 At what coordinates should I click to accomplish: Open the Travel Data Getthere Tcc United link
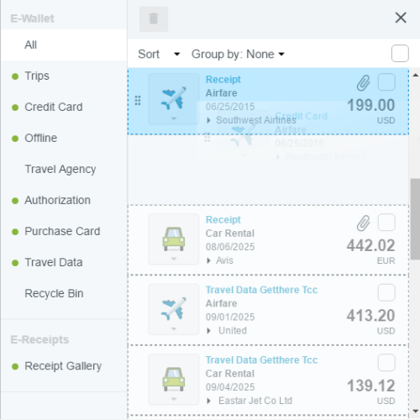[x=261, y=290]
